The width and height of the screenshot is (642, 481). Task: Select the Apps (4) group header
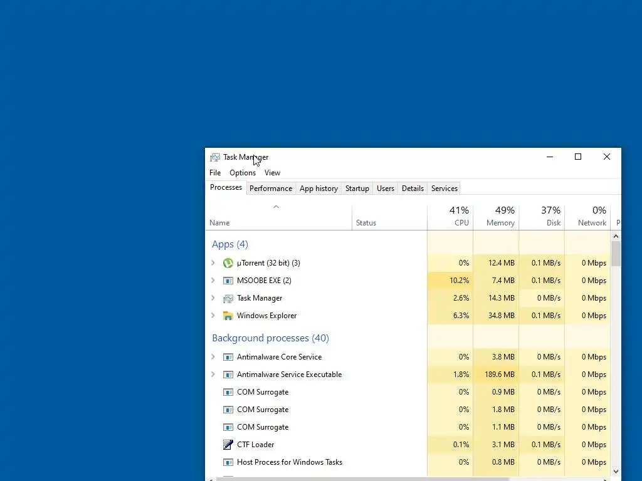[229, 244]
